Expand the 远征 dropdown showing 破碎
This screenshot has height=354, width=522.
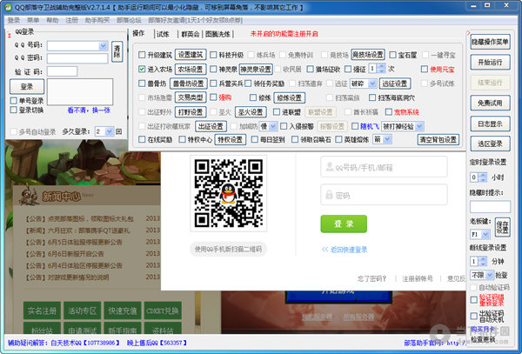[372, 83]
